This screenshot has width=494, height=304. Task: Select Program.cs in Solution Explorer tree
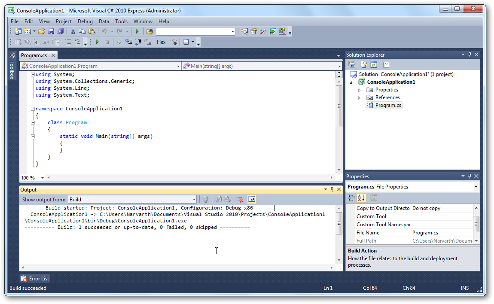click(388, 105)
